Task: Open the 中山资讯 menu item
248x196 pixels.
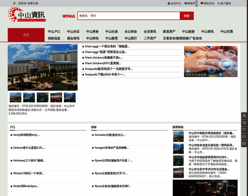Action: click(207, 31)
